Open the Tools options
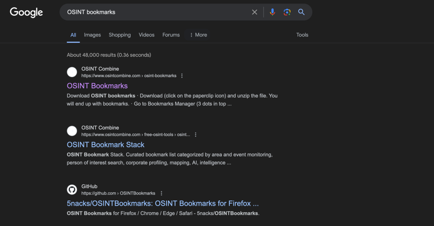 click(x=302, y=35)
